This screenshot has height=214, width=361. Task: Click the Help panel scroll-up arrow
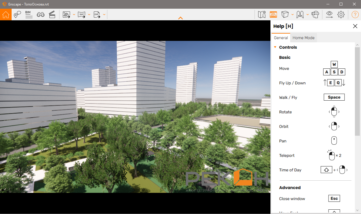(x=357, y=44)
